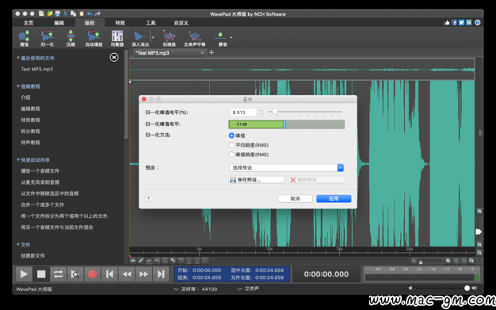Open the 包络线 (Envelope) tool
496x310 pixels.
[170, 38]
